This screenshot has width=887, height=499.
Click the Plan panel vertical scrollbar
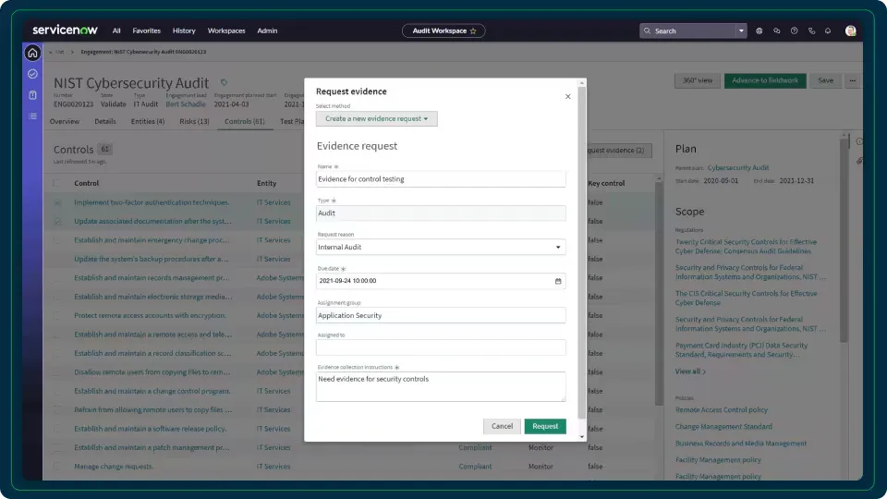844,240
